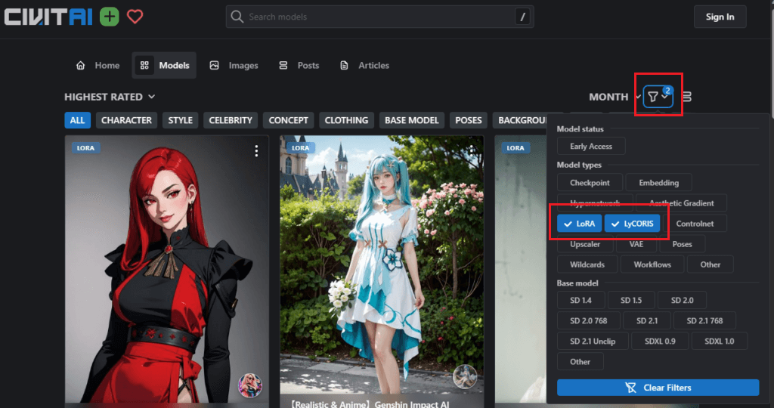Select SD 2.1 base model filter
The image size is (774, 408).
point(647,320)
